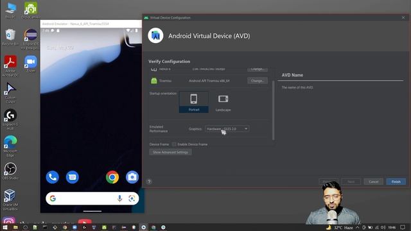Open the help question mark icon
411x231 pixels.
click(x=149, y=182)
